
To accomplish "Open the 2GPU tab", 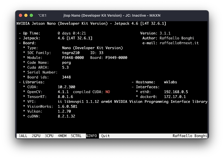I will (36, 136).
